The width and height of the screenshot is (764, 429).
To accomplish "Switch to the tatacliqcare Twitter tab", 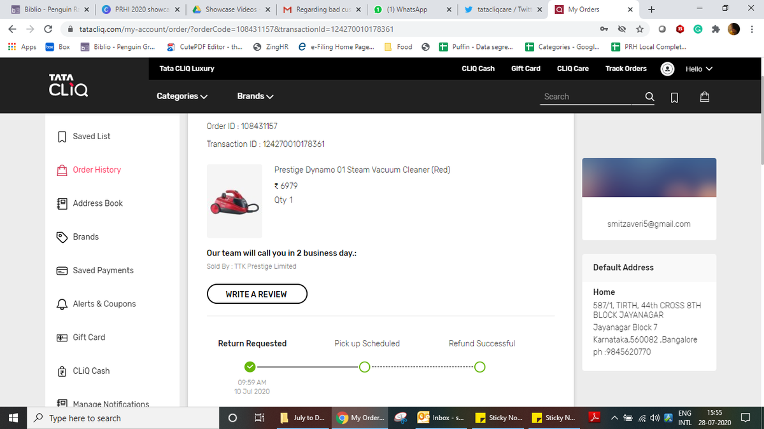I will (503, 10).
